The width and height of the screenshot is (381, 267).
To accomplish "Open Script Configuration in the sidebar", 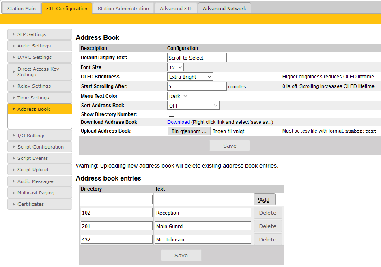I will pyautogui.click(x=39, y=147).
